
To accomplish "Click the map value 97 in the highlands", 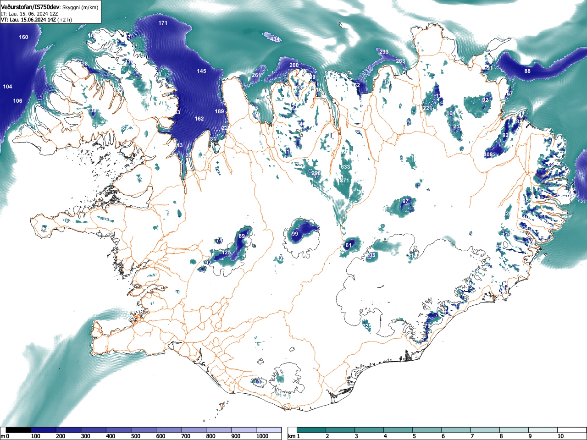I will click(405, 201).
